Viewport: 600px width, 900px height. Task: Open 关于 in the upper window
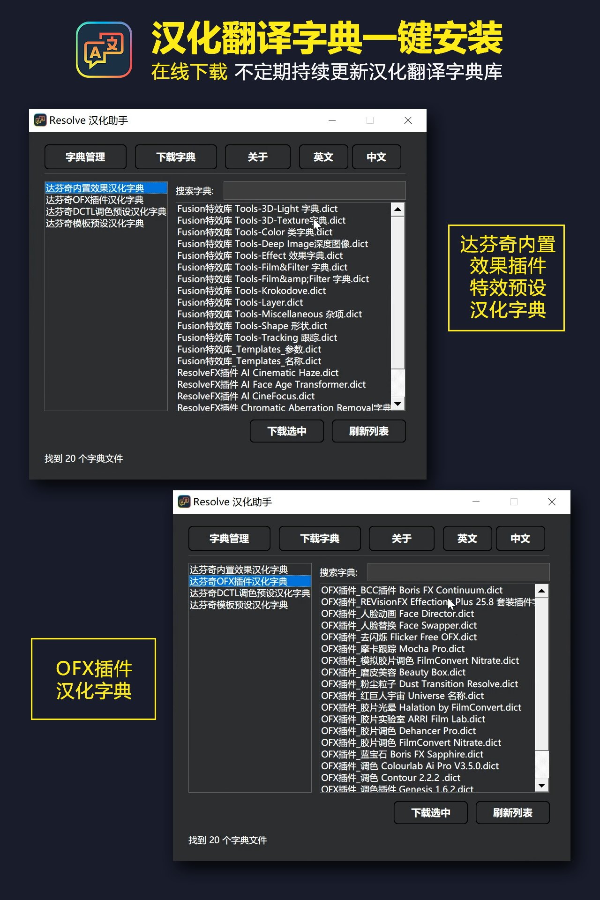258,157
